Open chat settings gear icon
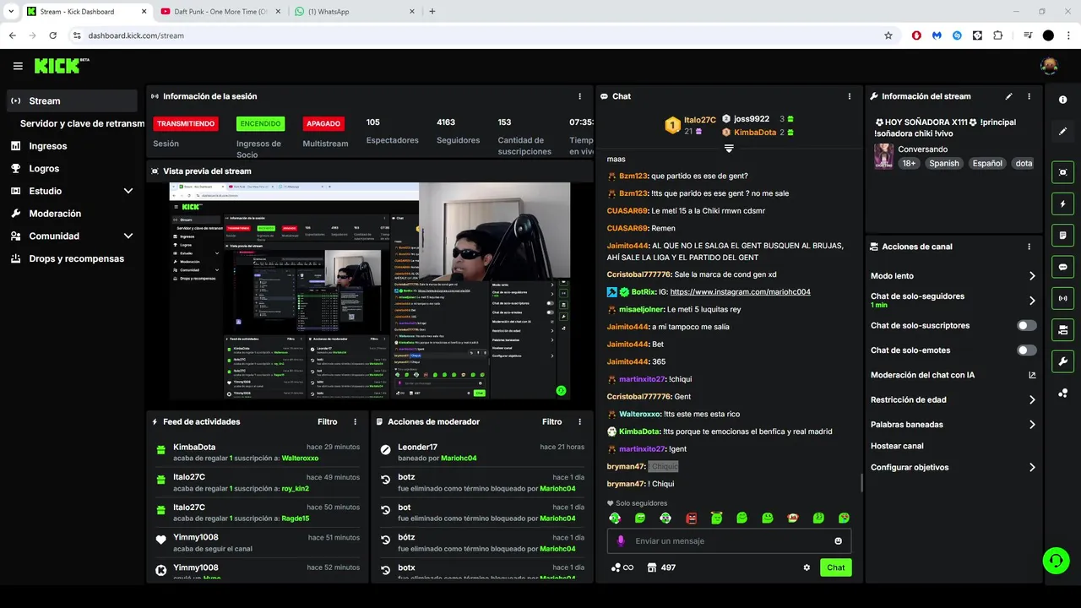Image resolution: width=1081 pixels, height=608 pixels. coord(807,567)
